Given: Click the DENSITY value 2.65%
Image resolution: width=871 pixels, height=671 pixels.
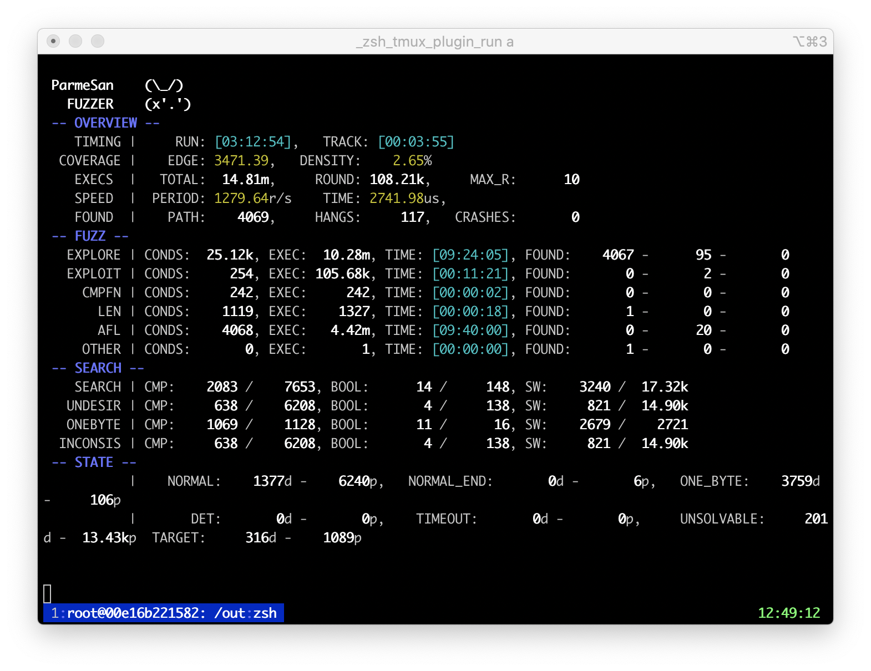Looking at the screenshot, I should (412, 161).
